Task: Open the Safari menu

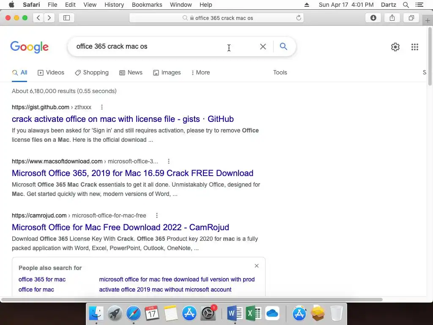Action: tap(31, 5)
